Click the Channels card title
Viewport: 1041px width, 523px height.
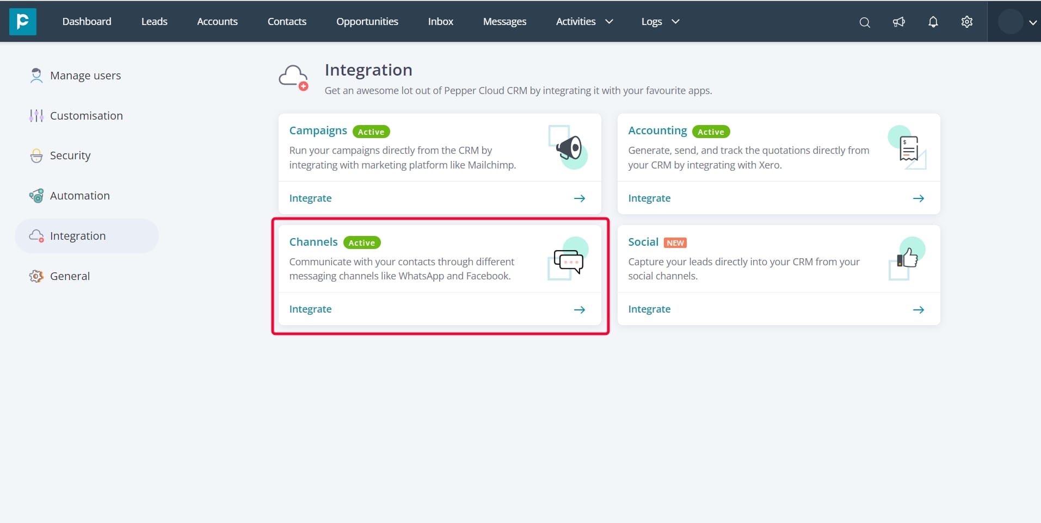(313, 242)
